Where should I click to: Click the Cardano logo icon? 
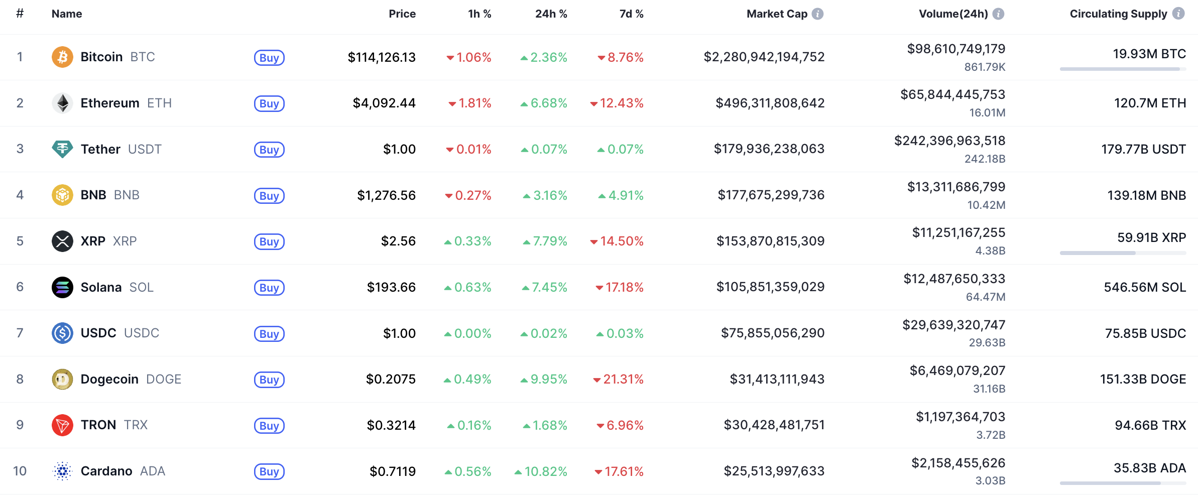(62, 471)
